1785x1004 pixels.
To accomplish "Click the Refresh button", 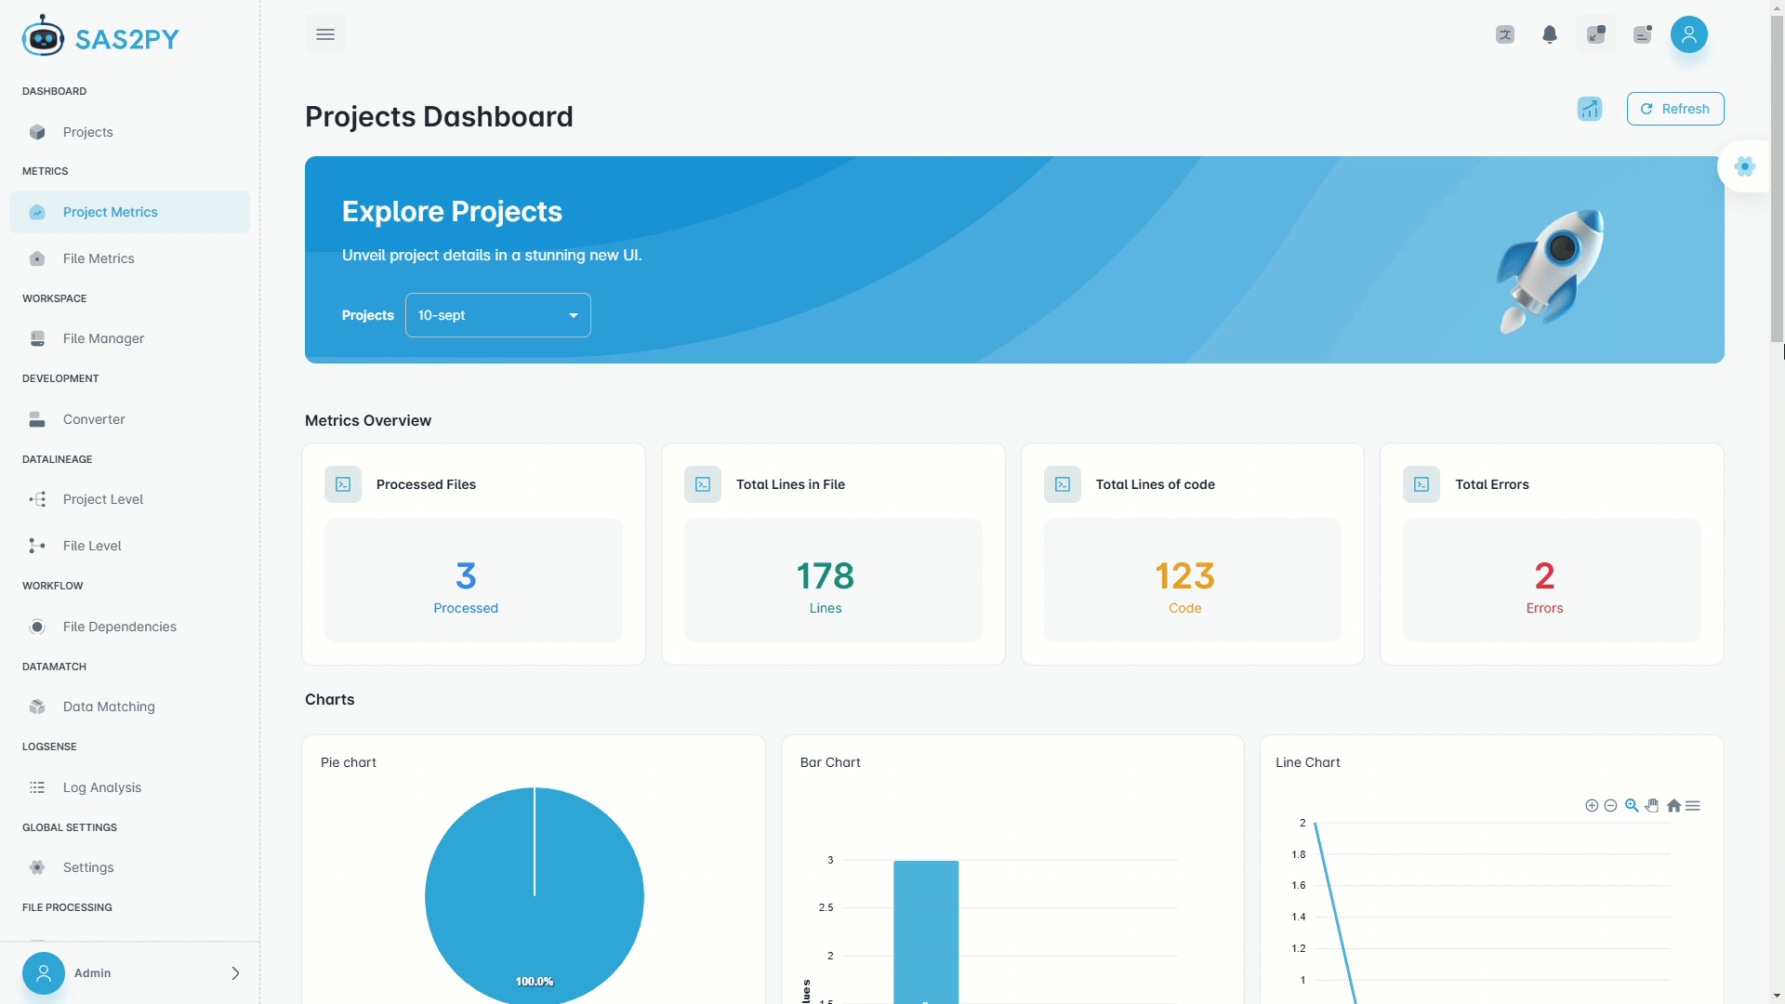I will click(x=1674, y=109).
